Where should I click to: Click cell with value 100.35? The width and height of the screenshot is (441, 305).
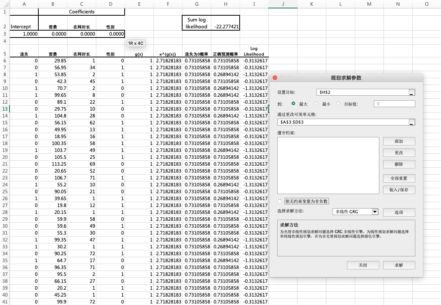point(53,144)
